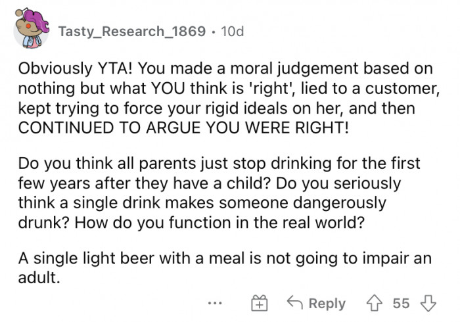Click the reply arrow icon

click(x=295, y=303)
